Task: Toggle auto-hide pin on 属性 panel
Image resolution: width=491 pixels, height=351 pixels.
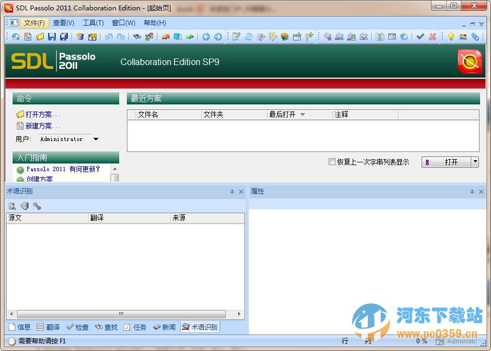Action: click(471, 191)
